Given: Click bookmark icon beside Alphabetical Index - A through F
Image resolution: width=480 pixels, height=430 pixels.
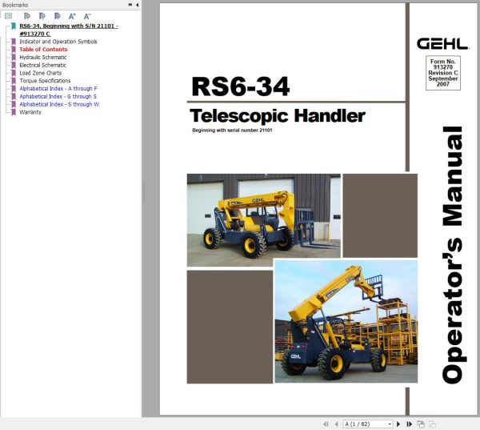Looking at the screenshot, I should click(14, 89).
